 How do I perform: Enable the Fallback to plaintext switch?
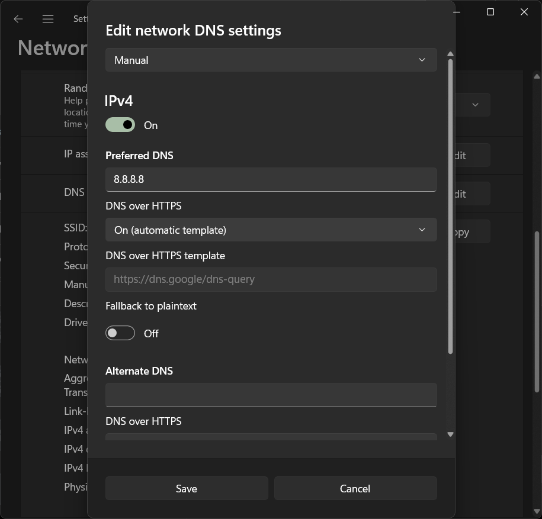pyautogui.click(x=120, y=333)
